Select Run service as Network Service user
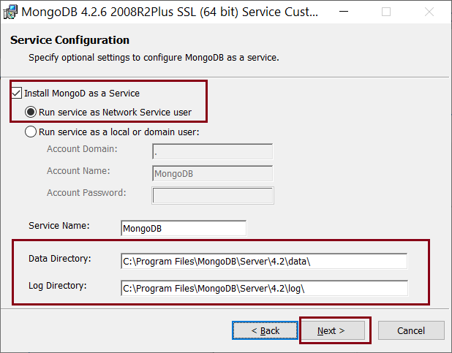The height and width of the screenshot is (353, 452). (x=31, y=112)
